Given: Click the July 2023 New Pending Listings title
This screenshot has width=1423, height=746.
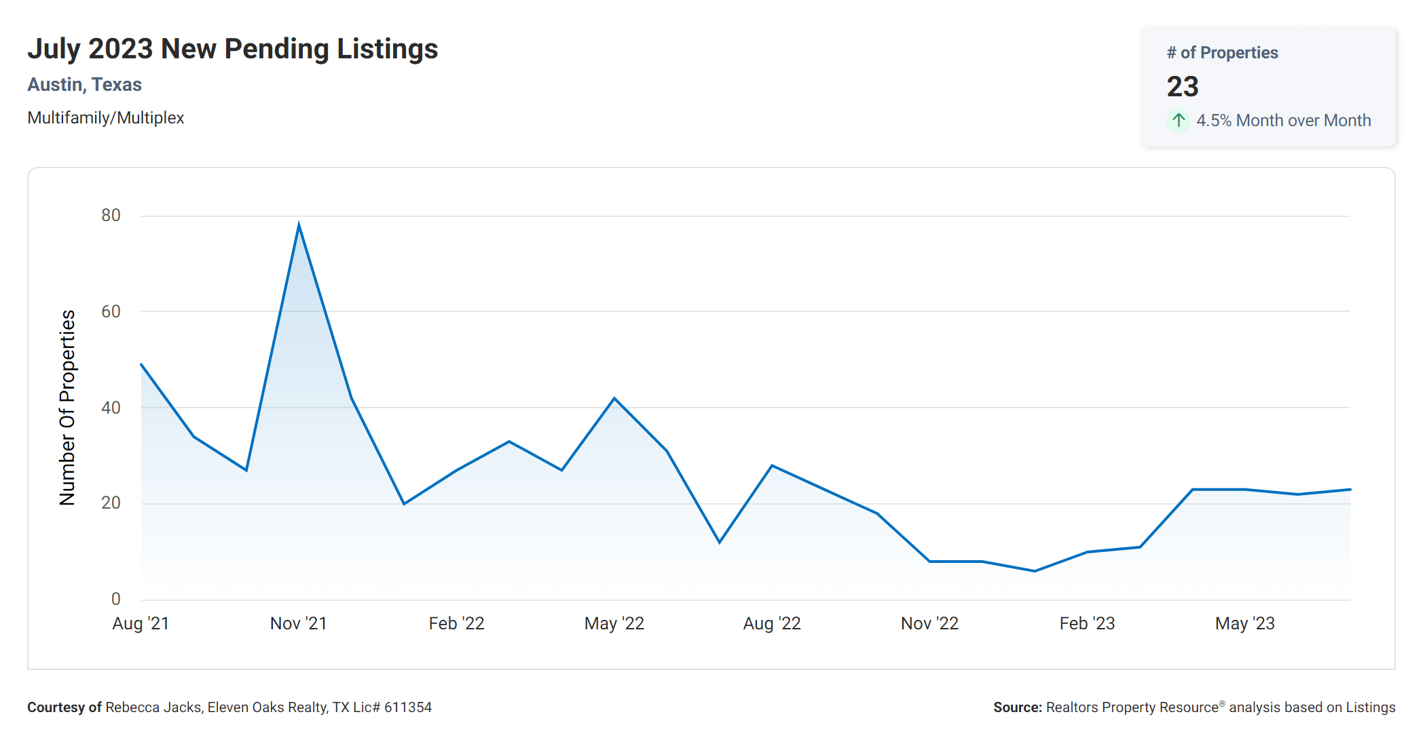Looking at the screenshot, I should coord(232,49).
